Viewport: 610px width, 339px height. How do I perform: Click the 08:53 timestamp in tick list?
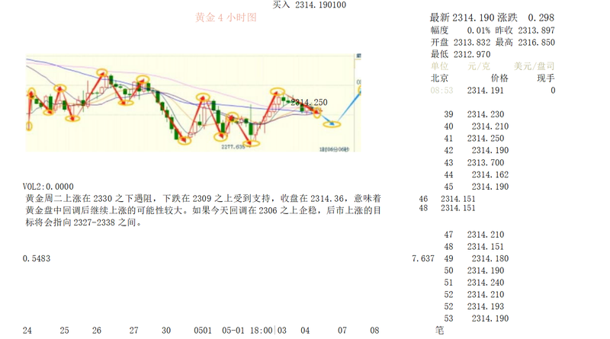(x=441, y=91)
